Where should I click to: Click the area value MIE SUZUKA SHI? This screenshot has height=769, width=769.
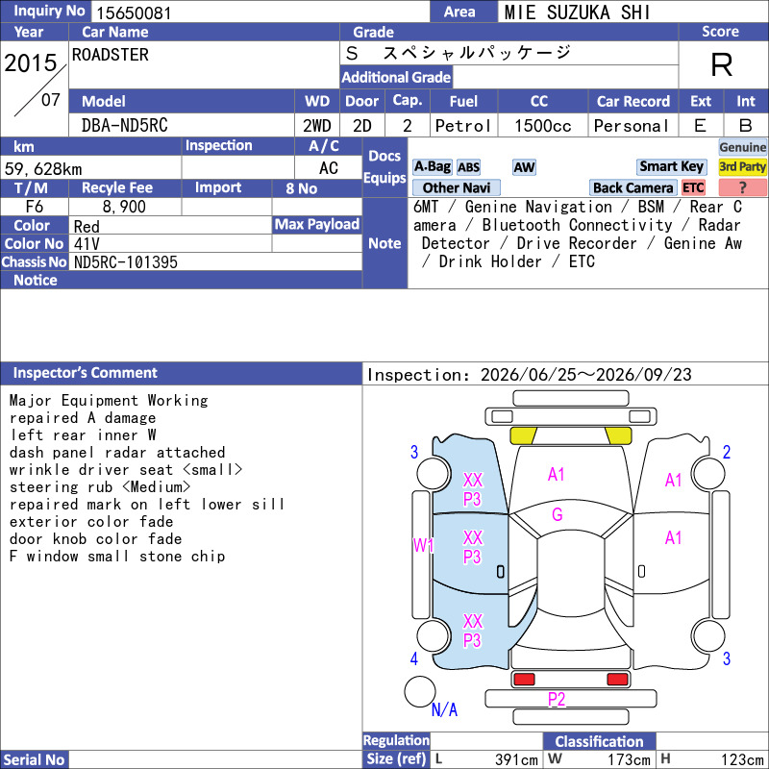click(x=578, y=12)
